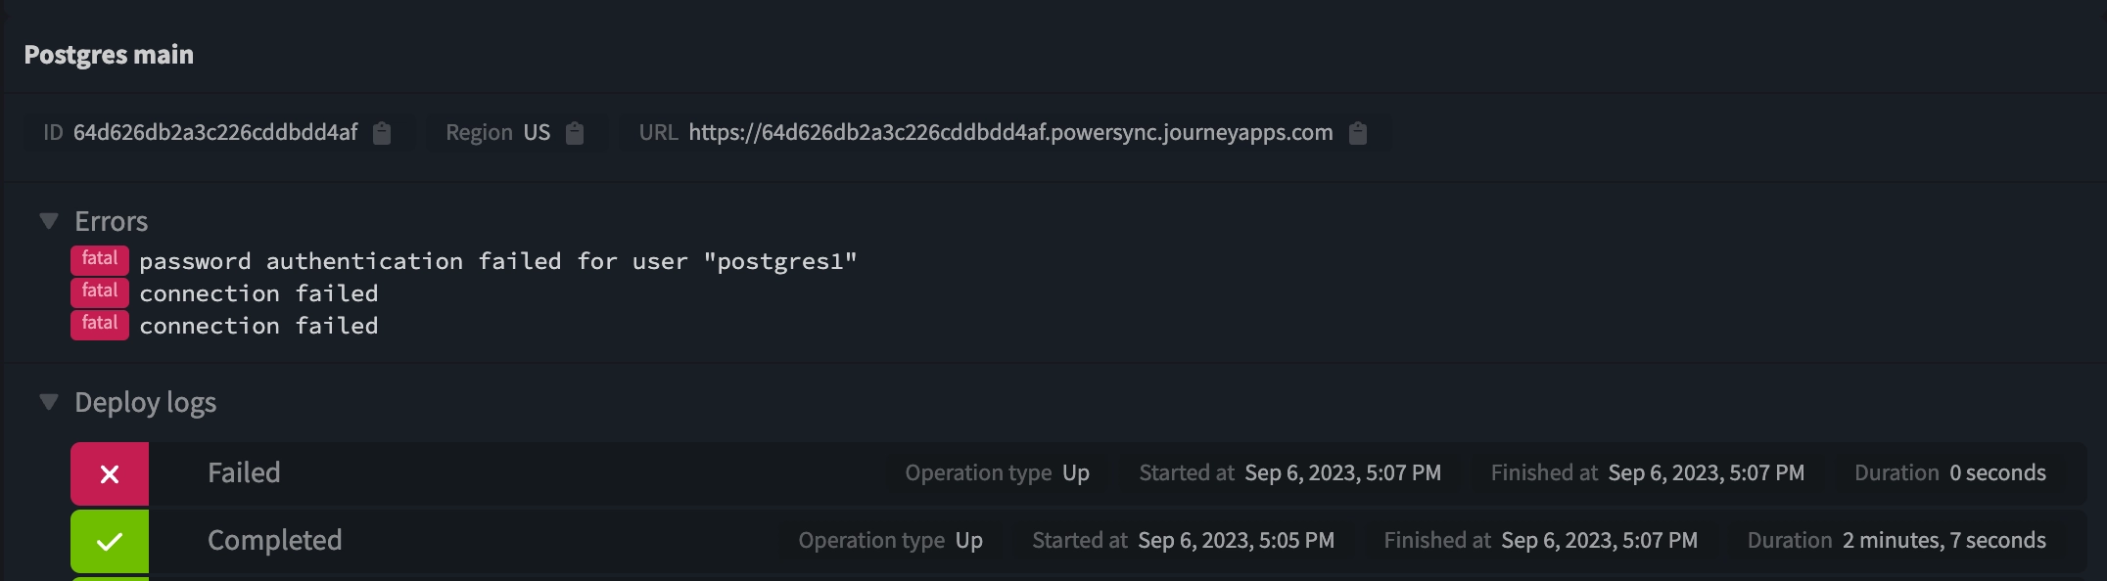2107x581 pixels.
Task: Open the Completed deploy log row
Action: pyautogui.click(x=1079, y=541)
